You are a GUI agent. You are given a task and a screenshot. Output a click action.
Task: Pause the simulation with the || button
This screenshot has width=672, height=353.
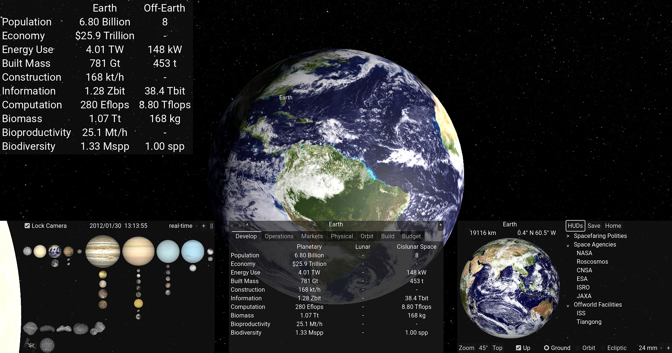click(212, 226)
